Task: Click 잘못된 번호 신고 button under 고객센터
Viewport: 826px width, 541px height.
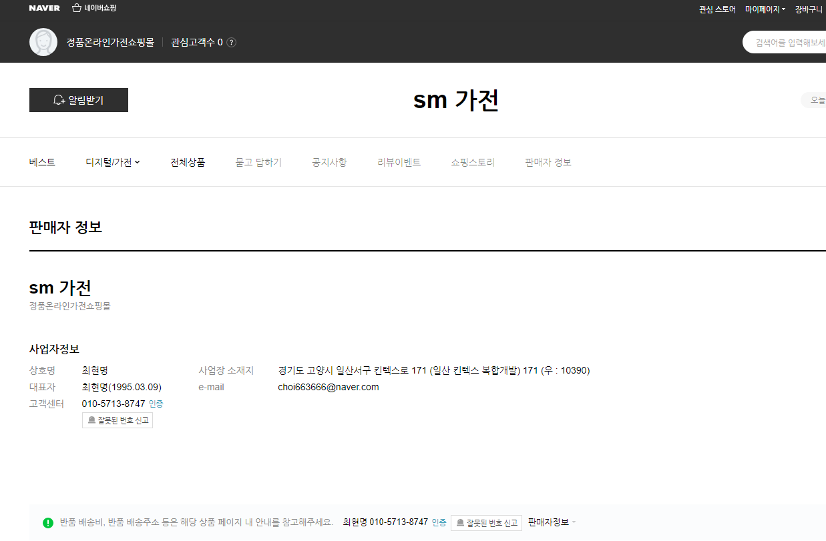Action: point(118,420)
